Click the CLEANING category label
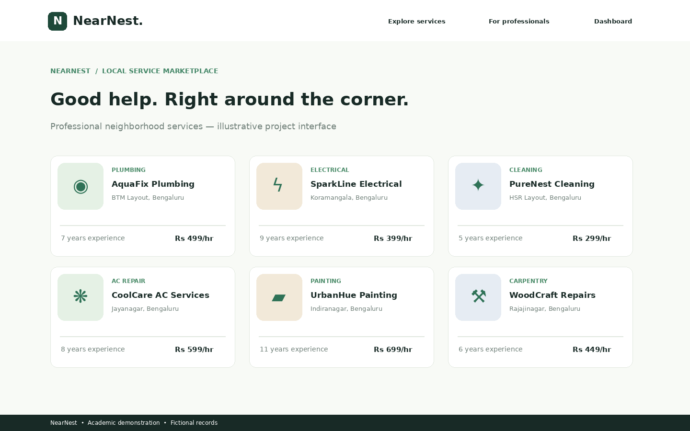The width and height of the screenshot is (690, 431). tap(526, 170)
